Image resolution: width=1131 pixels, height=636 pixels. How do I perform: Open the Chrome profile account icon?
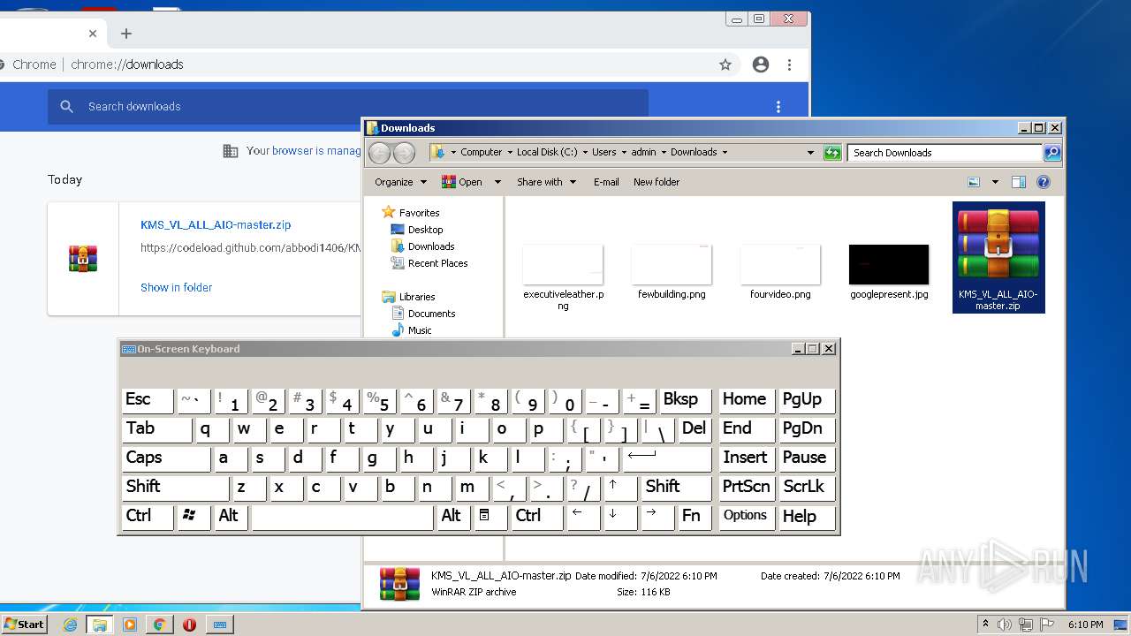[760, 64]
